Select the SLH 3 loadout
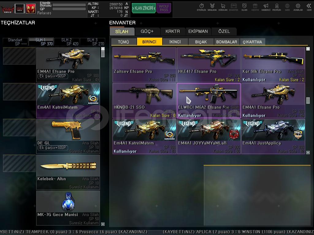This screenshot has height=235, width=314. 92,42
